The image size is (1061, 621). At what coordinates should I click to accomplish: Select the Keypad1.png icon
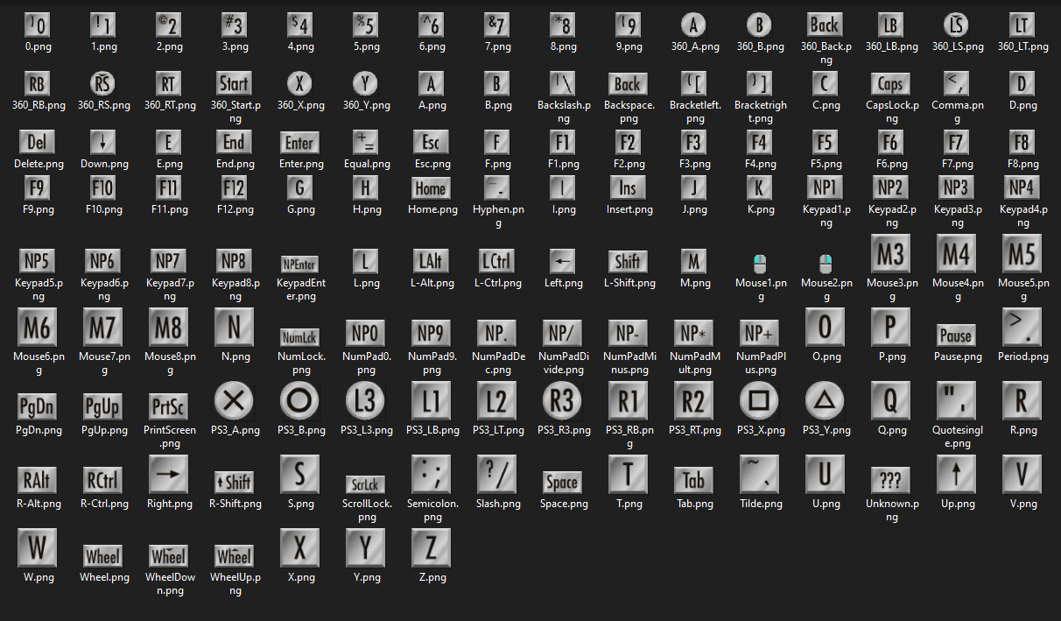[825, 187]
